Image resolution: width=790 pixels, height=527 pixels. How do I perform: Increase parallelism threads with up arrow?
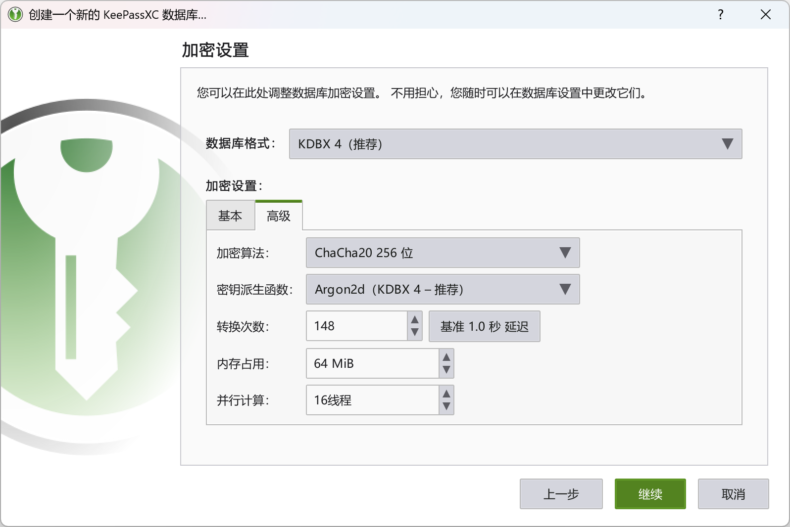(x=446, y=394)
